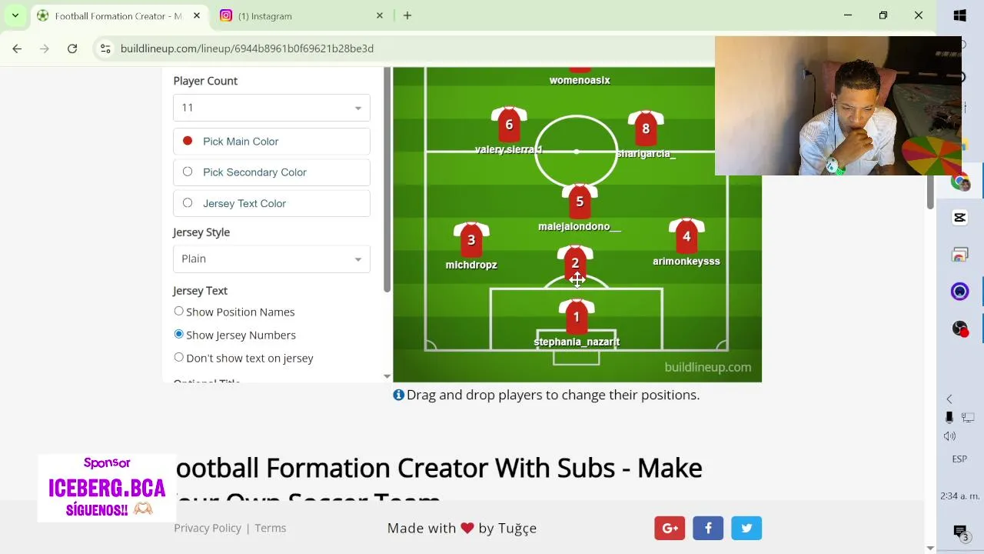
Task: Click the browser forward arrow
Action: tap(45, 48)
